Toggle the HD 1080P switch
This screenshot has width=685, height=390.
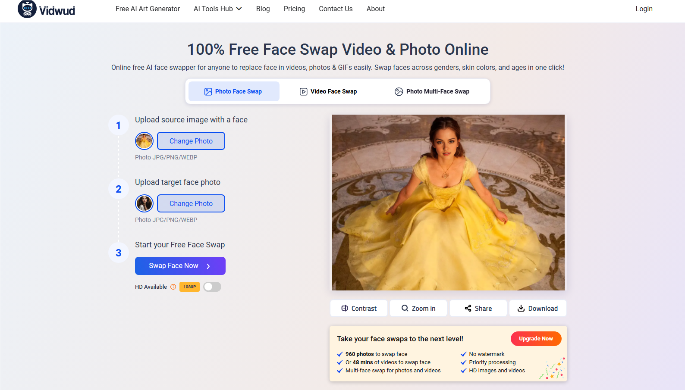click(212, 287)
